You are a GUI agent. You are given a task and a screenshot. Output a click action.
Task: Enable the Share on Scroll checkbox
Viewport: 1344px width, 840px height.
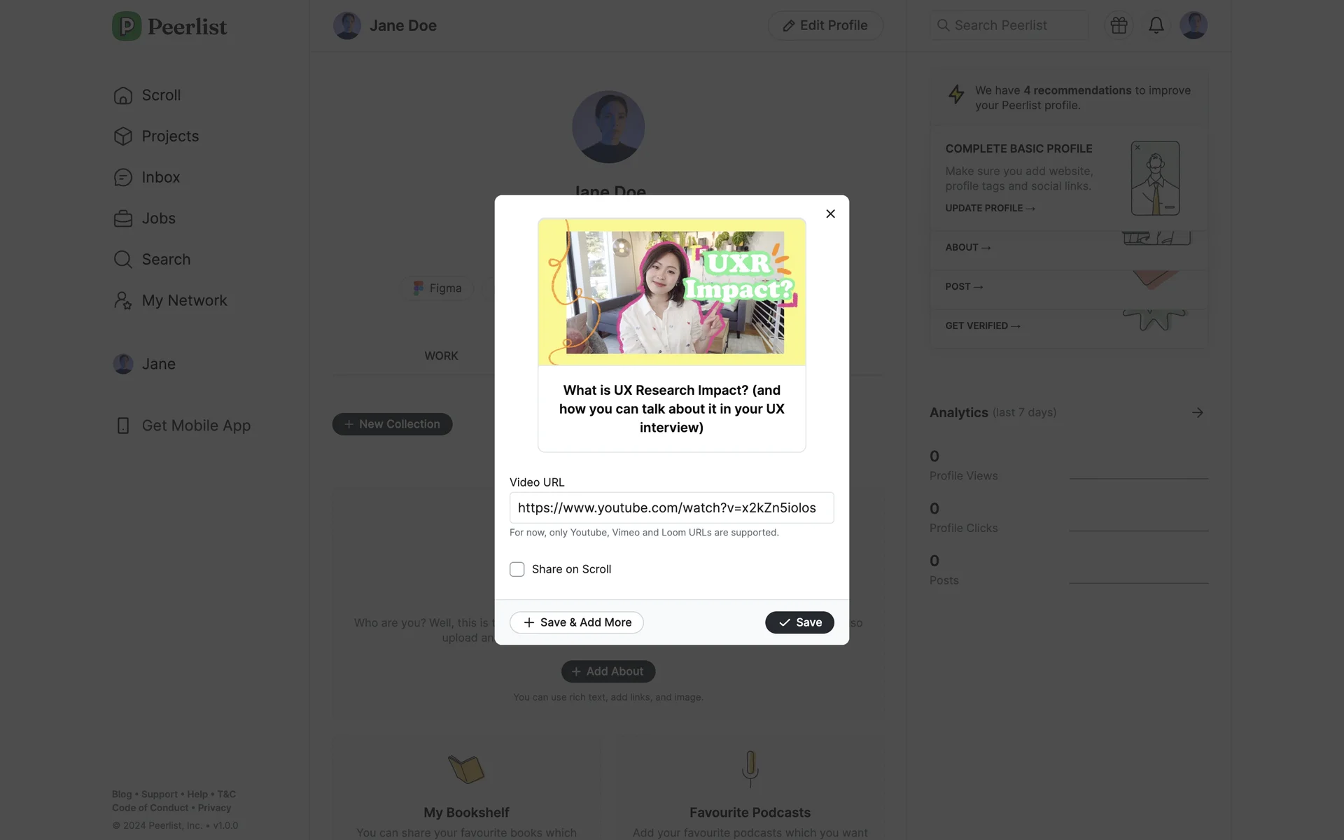click(x=517, y=569)
